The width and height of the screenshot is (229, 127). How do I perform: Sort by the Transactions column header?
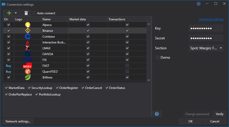pyautogui.click(x=127, y=19)
